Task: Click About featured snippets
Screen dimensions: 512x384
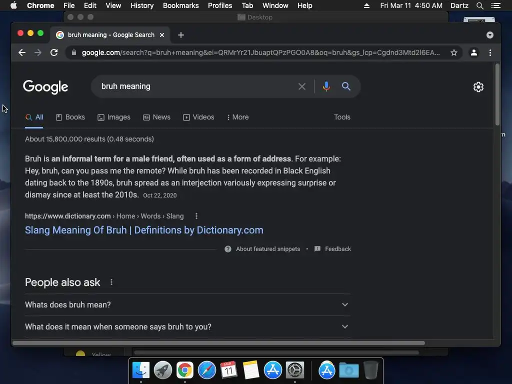Action: click(268, 249)
